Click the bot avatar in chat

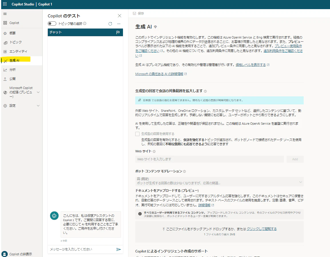click(54, 216)
